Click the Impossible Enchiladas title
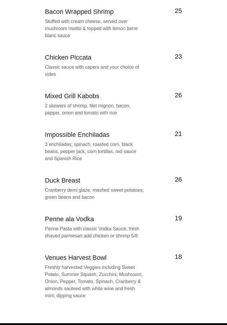Image resolution: width=227 pixels, height=325 pixels. (77, 135)
